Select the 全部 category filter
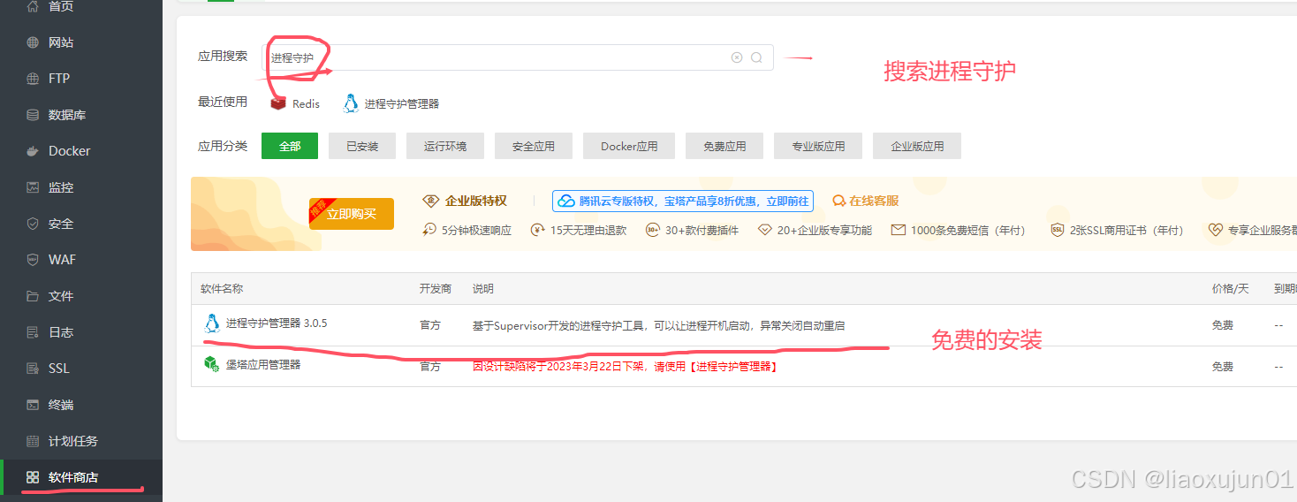Image resolution: width=1297 pixels, height=502 pixels. tap(290, 146)
